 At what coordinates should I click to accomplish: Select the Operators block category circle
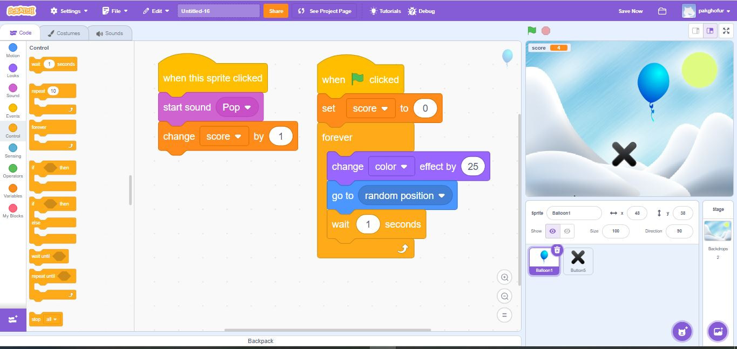pyautogui.click(x=13, y=168)
